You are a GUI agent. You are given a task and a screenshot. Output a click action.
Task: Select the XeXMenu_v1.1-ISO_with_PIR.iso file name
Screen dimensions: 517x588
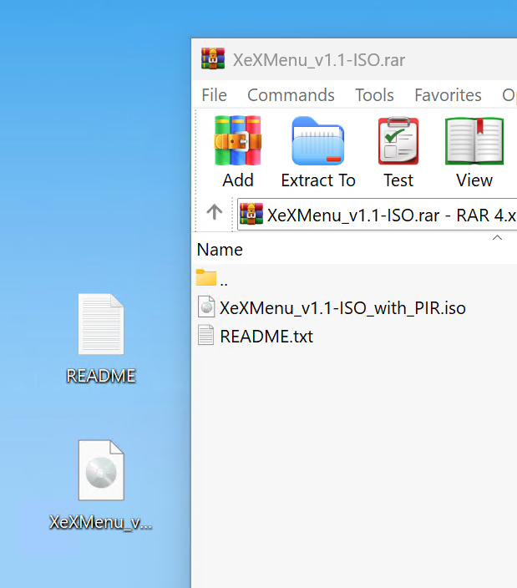[342, 308]
